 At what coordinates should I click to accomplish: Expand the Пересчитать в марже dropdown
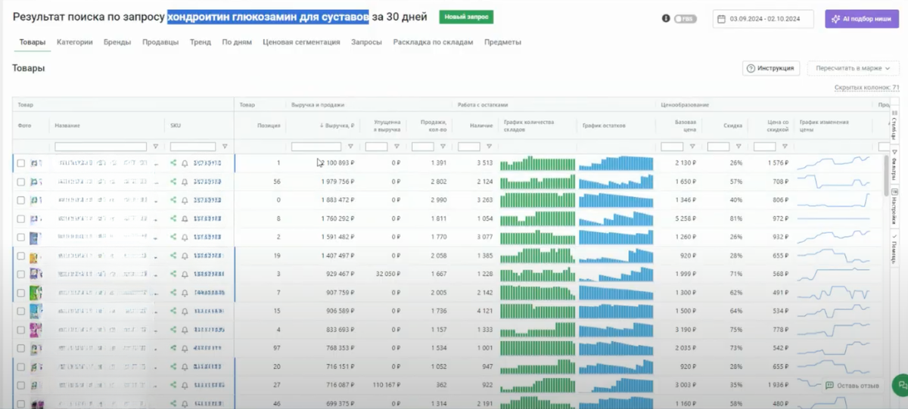pyautogui.click(x=853, y=68)
